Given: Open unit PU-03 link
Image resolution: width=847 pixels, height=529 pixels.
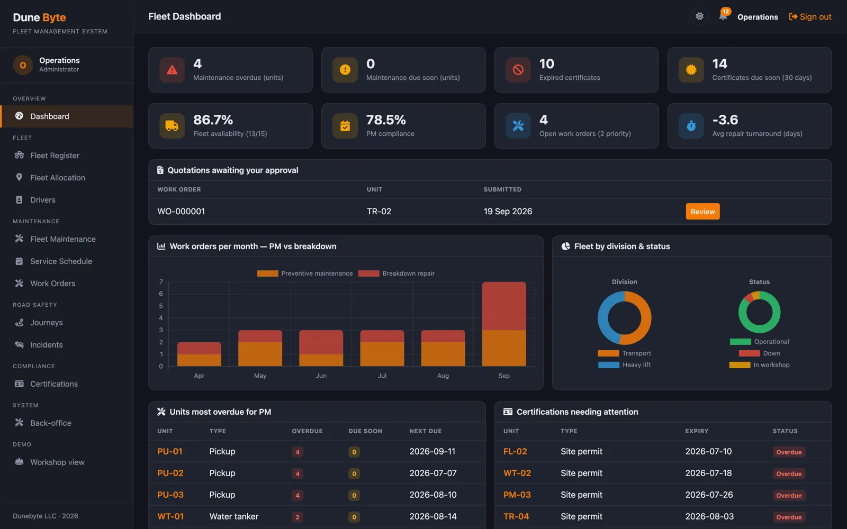Looking at the screenshot, I should [170, 495].
